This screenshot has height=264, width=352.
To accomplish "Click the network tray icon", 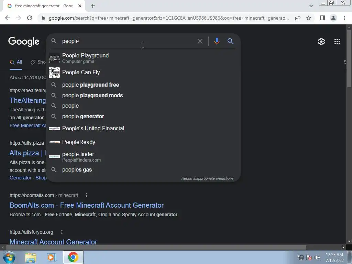I will 300,257.
